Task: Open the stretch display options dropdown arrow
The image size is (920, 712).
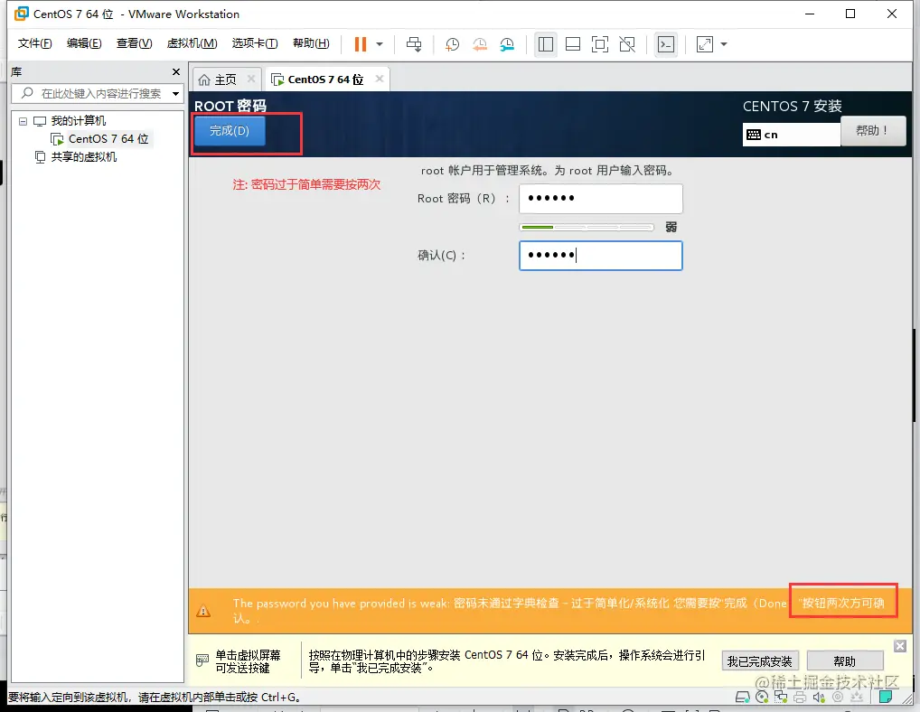Action: tap(724, 44)
